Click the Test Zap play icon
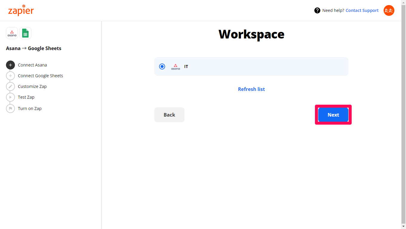 coord(10,97)
